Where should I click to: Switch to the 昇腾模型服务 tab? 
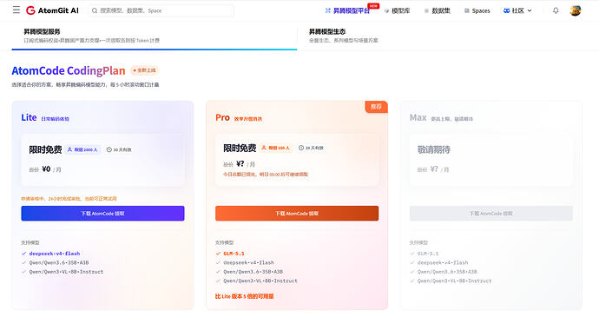point(155,36)
